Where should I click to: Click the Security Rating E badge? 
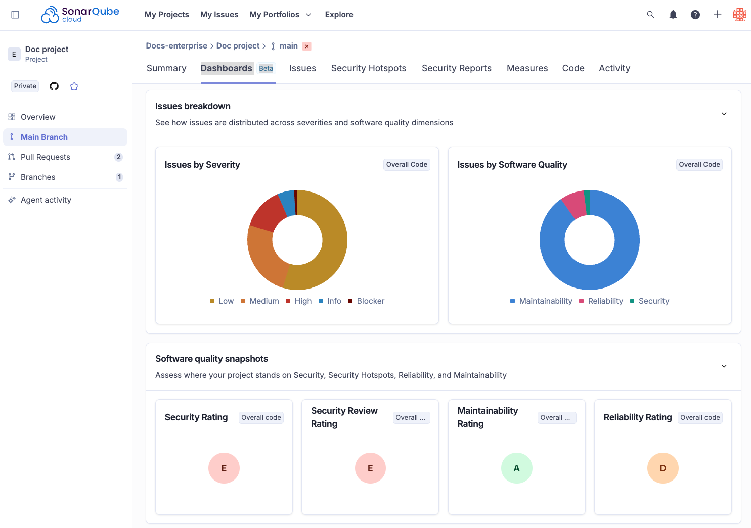(224, 468)
